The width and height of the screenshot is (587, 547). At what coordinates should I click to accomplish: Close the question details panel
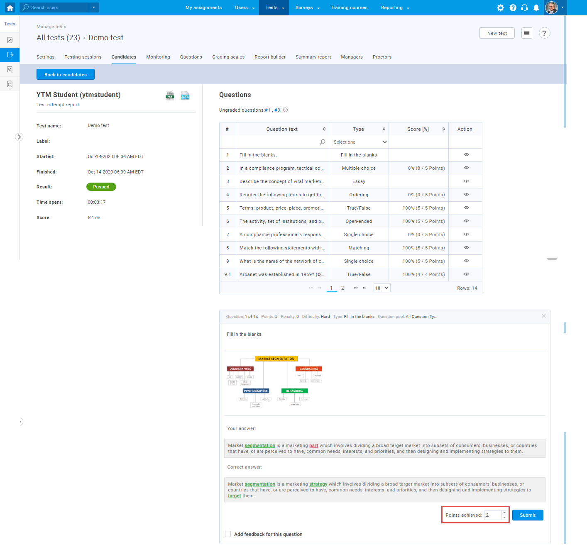(x=543, y=316)
